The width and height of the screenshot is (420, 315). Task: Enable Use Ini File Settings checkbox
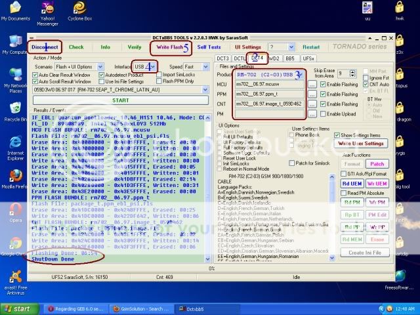(x=101, y=81)
